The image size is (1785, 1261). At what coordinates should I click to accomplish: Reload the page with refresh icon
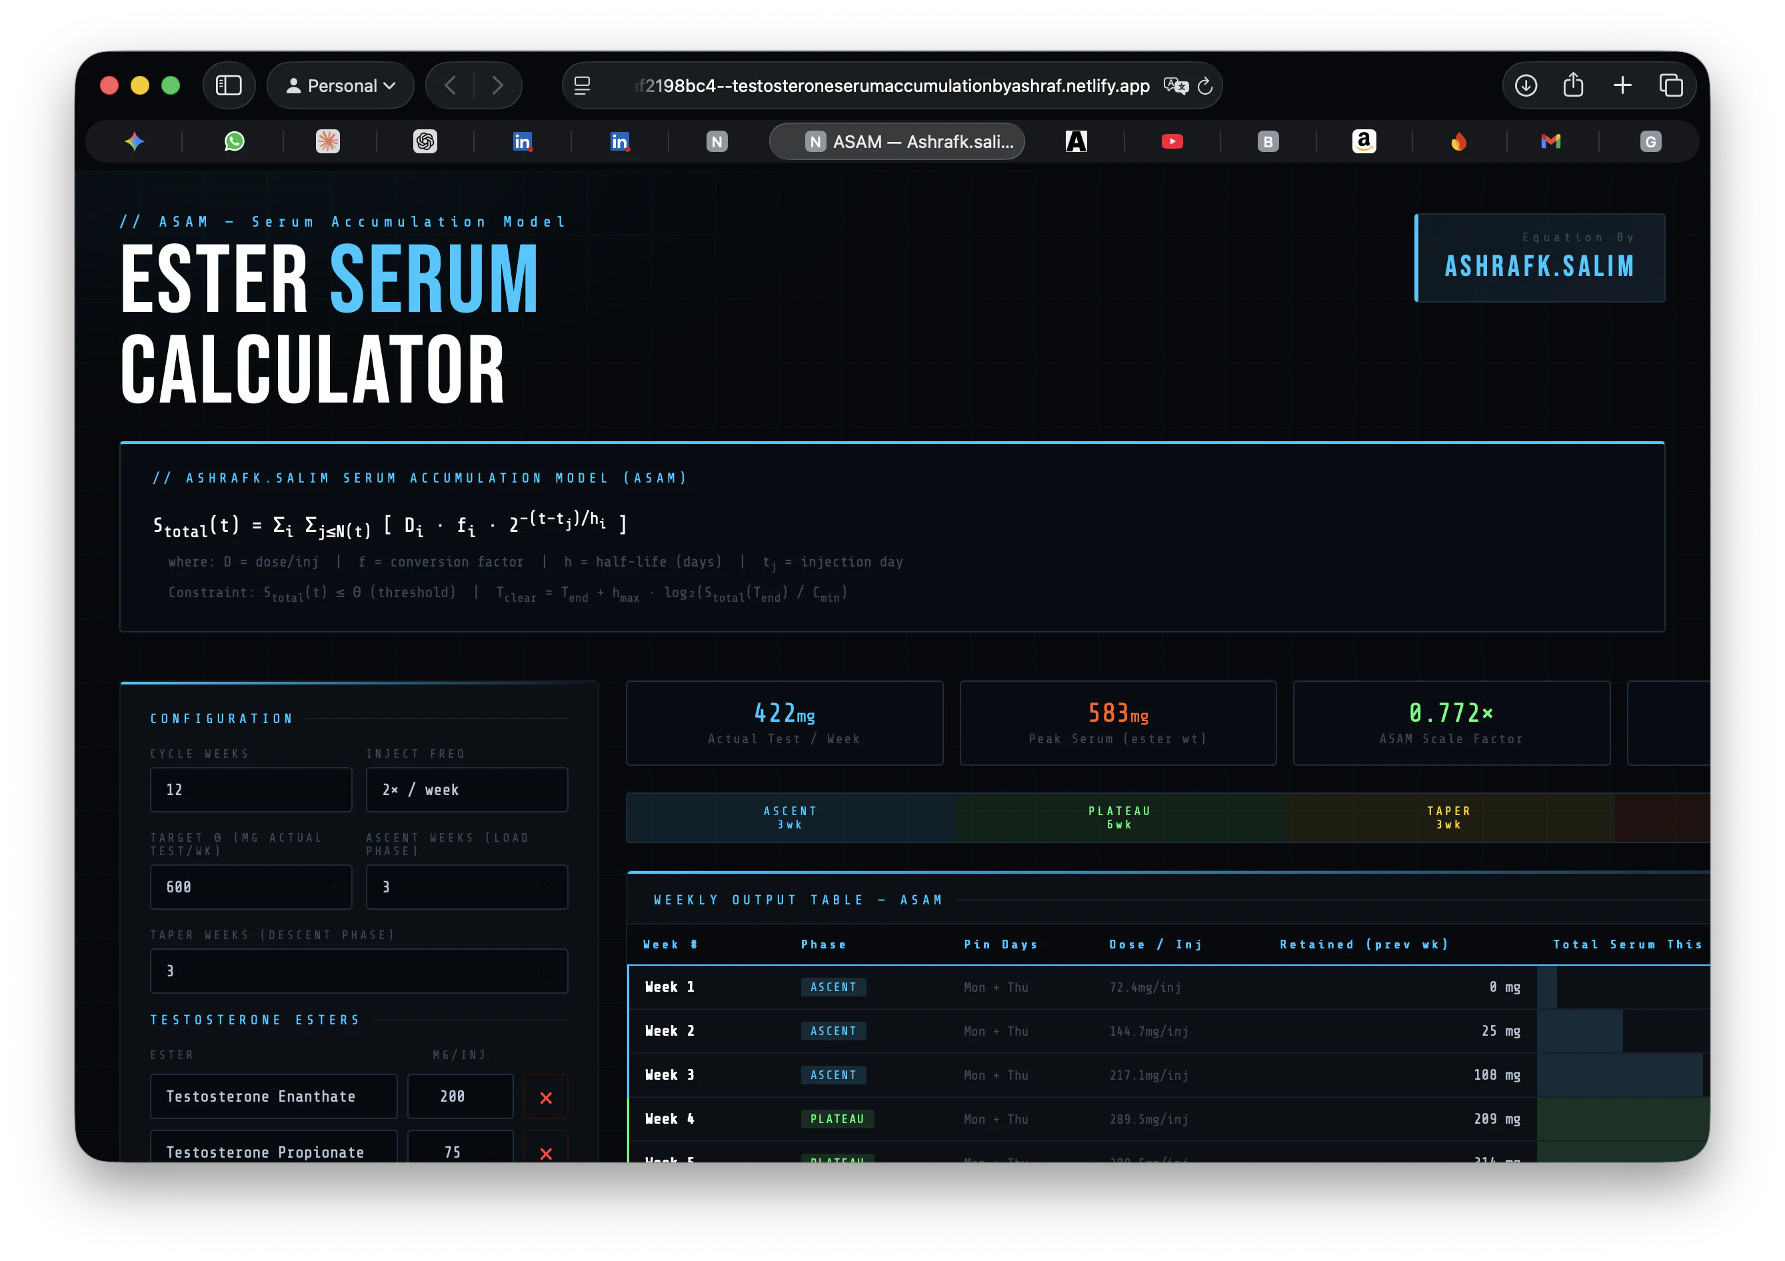1205,86
